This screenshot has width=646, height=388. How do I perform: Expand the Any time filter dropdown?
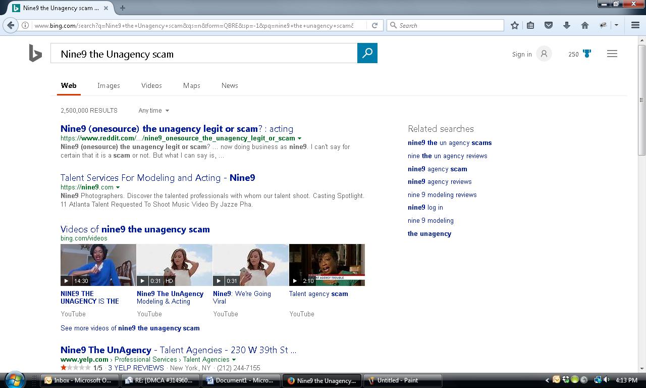point(154,111)
